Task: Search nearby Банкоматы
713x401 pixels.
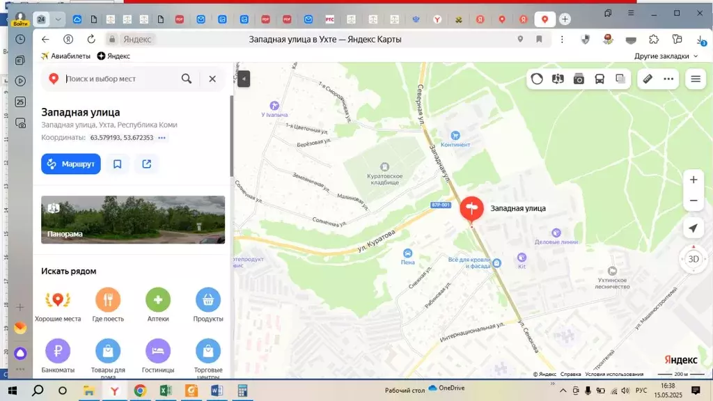Action: pos(58,356)
